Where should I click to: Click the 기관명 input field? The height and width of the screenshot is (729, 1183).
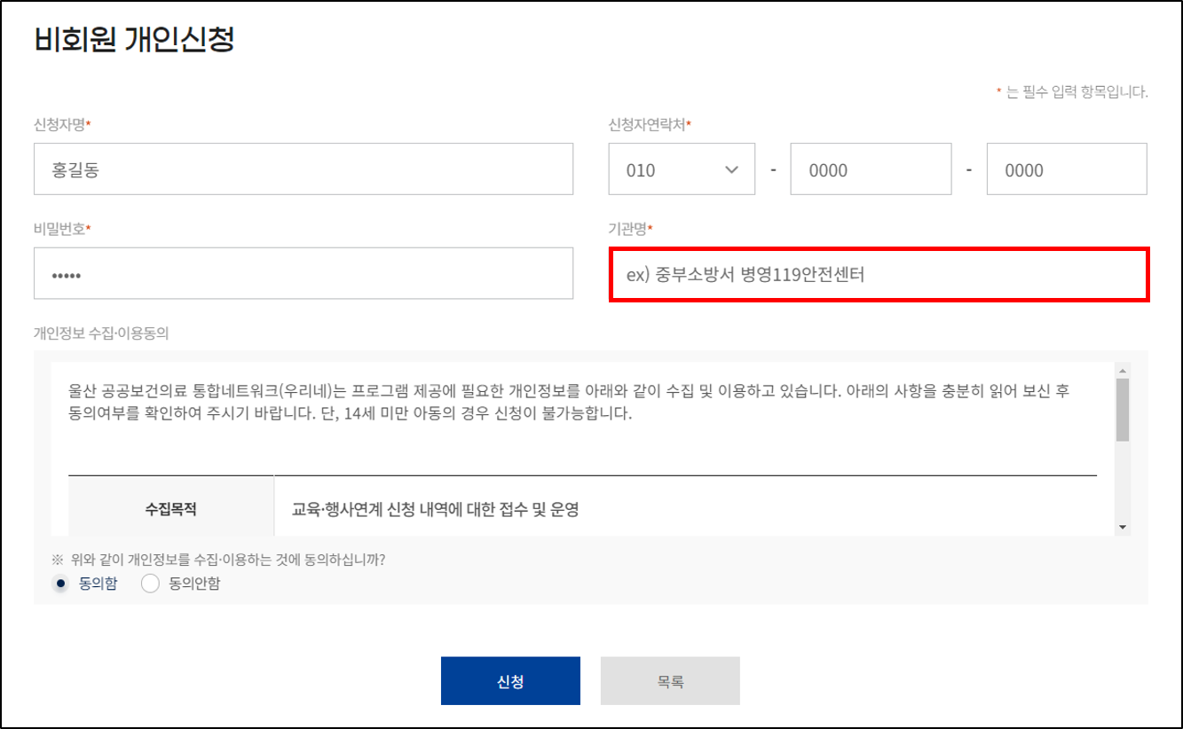pos(879,275)
